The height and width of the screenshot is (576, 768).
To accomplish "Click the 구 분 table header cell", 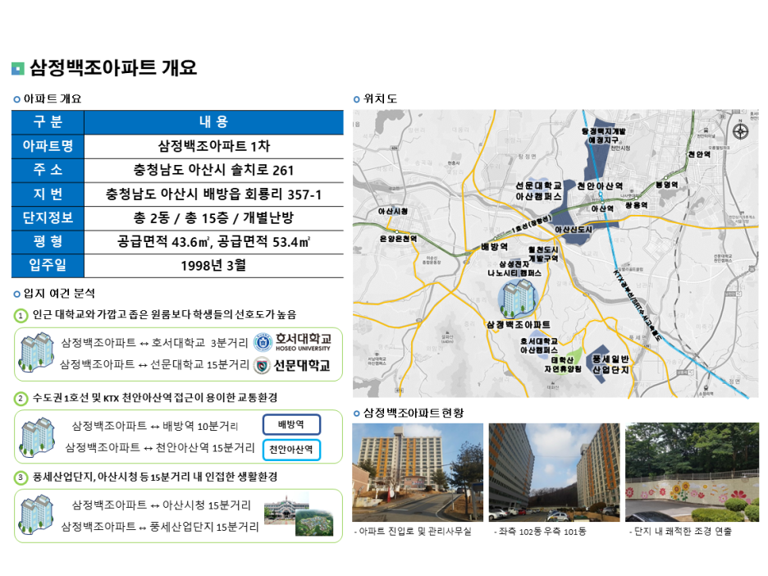I will tap(48, 122).
